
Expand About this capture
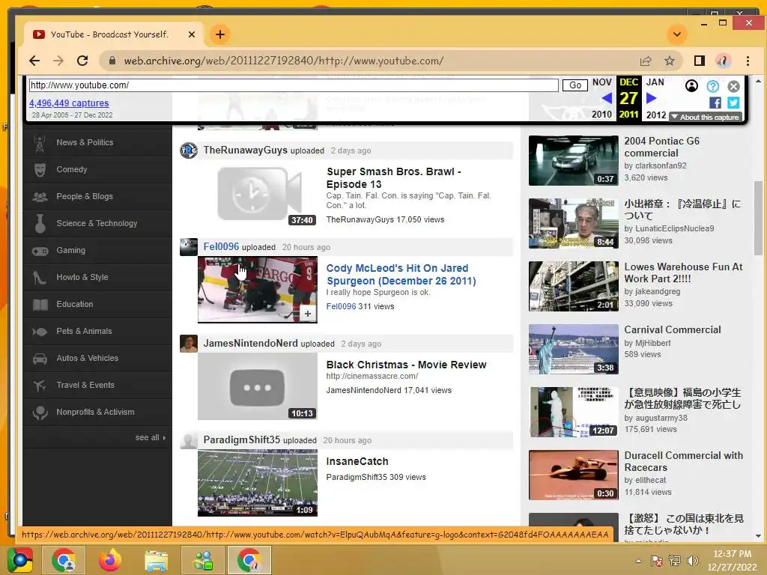tap(706, 117)
